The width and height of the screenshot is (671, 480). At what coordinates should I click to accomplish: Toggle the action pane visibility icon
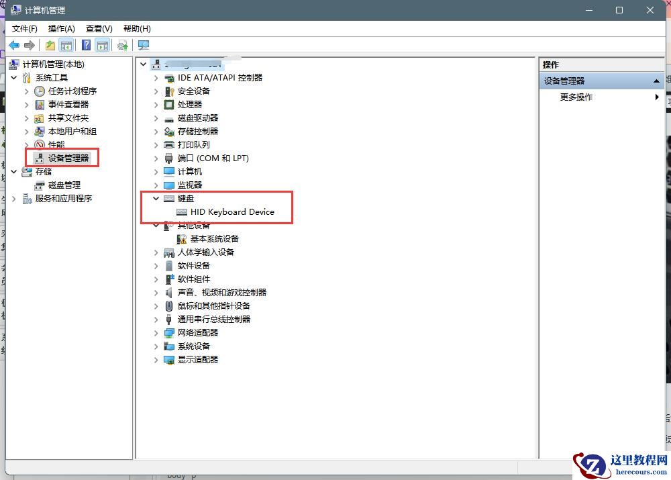(x=102, y=44)
